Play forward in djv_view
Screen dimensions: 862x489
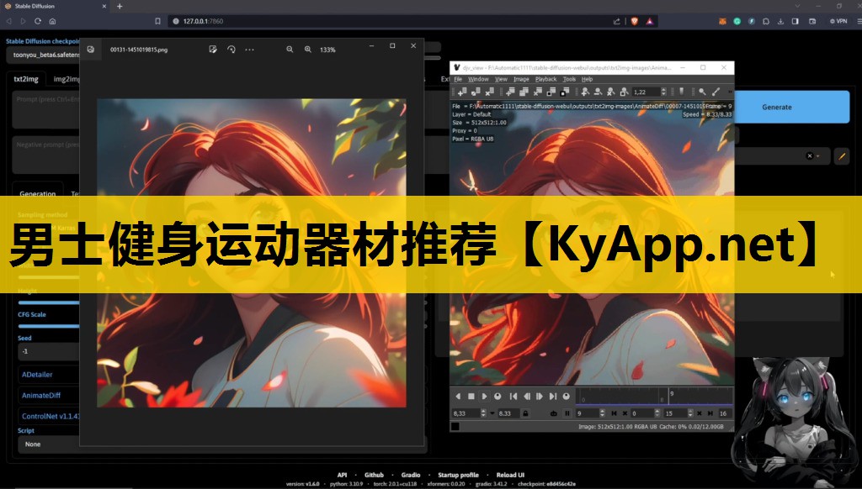484,397
